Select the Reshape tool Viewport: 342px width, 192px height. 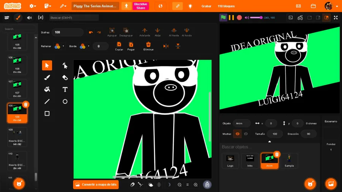(65, 65)
